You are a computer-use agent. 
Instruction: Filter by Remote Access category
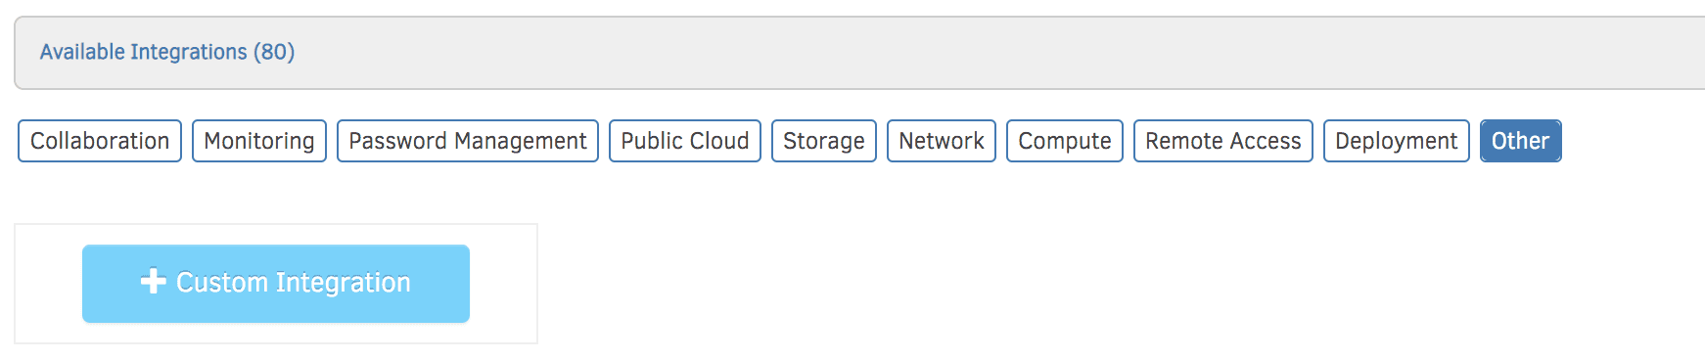pyautogui.click(x=1223, y=141)
